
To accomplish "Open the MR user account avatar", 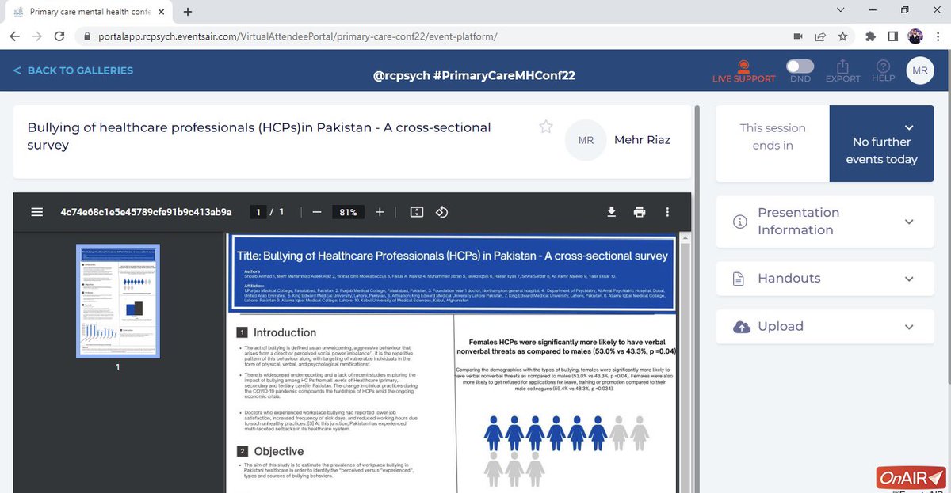I will coord(920,70).
